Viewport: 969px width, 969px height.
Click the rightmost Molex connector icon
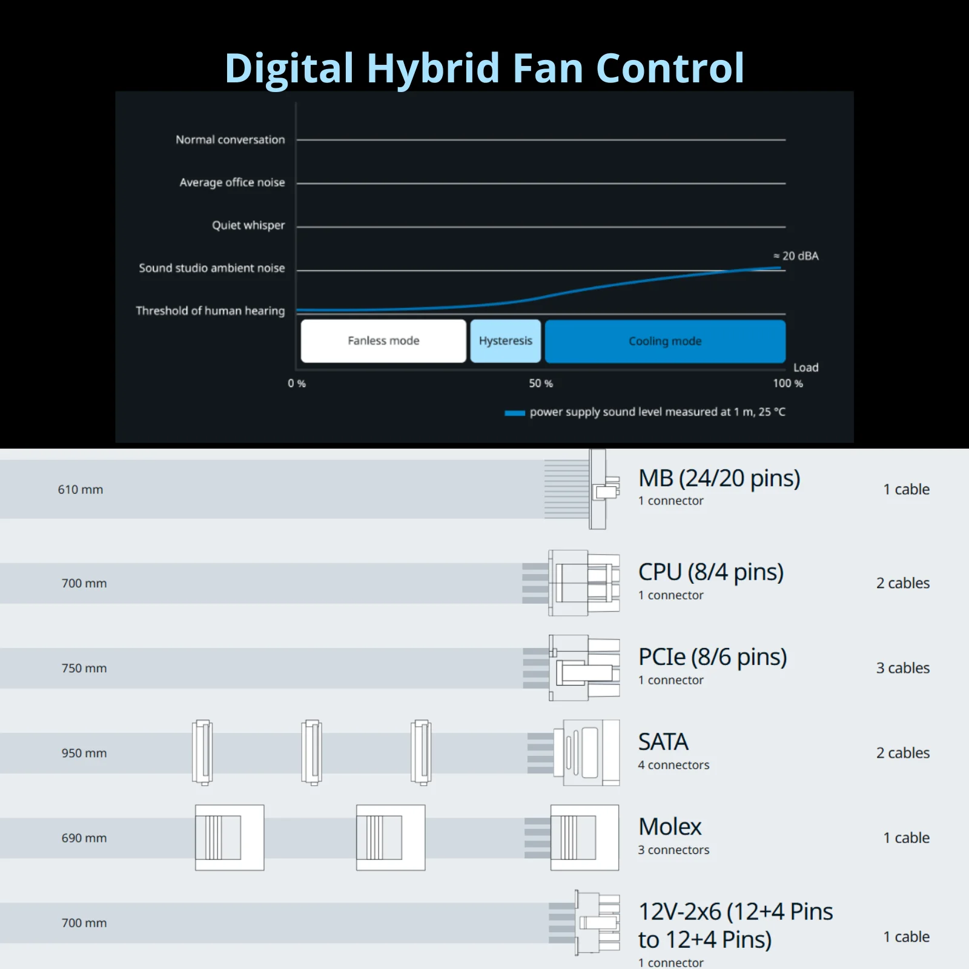[584, 838]
